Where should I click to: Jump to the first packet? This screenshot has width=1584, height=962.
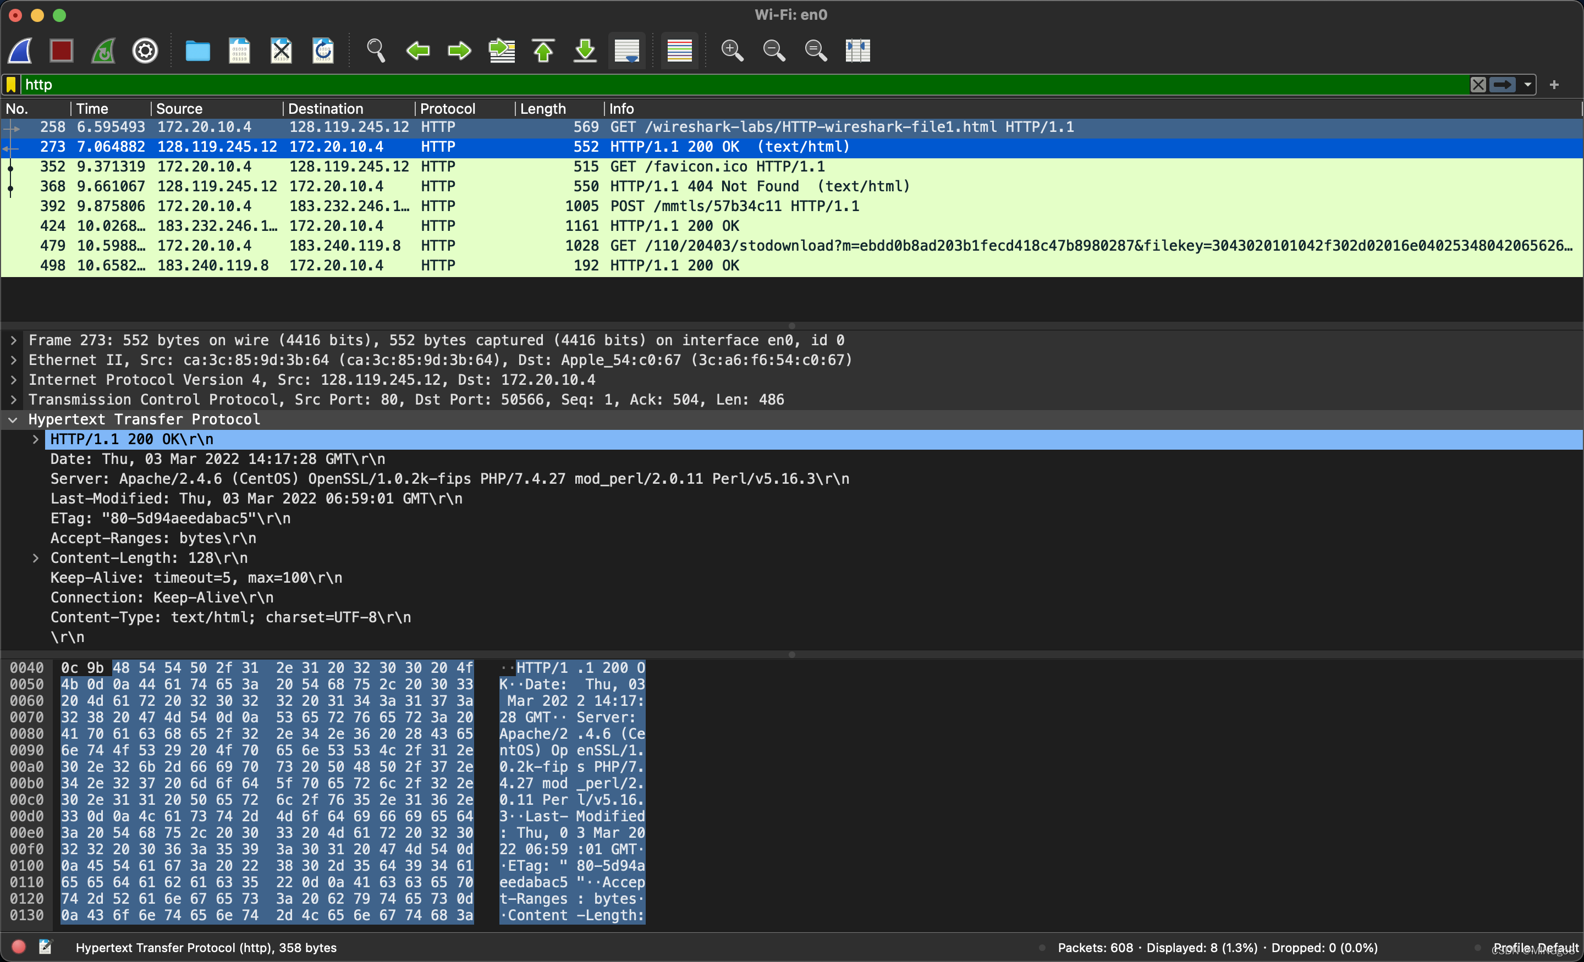coord(542,50)
